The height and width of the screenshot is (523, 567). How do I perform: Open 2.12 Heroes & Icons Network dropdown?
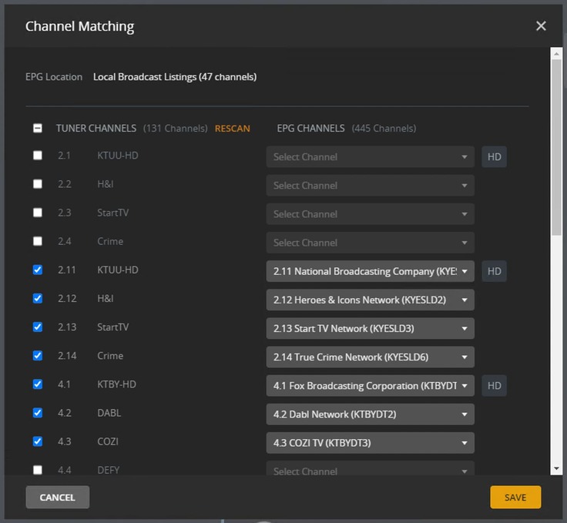(370, 300)
